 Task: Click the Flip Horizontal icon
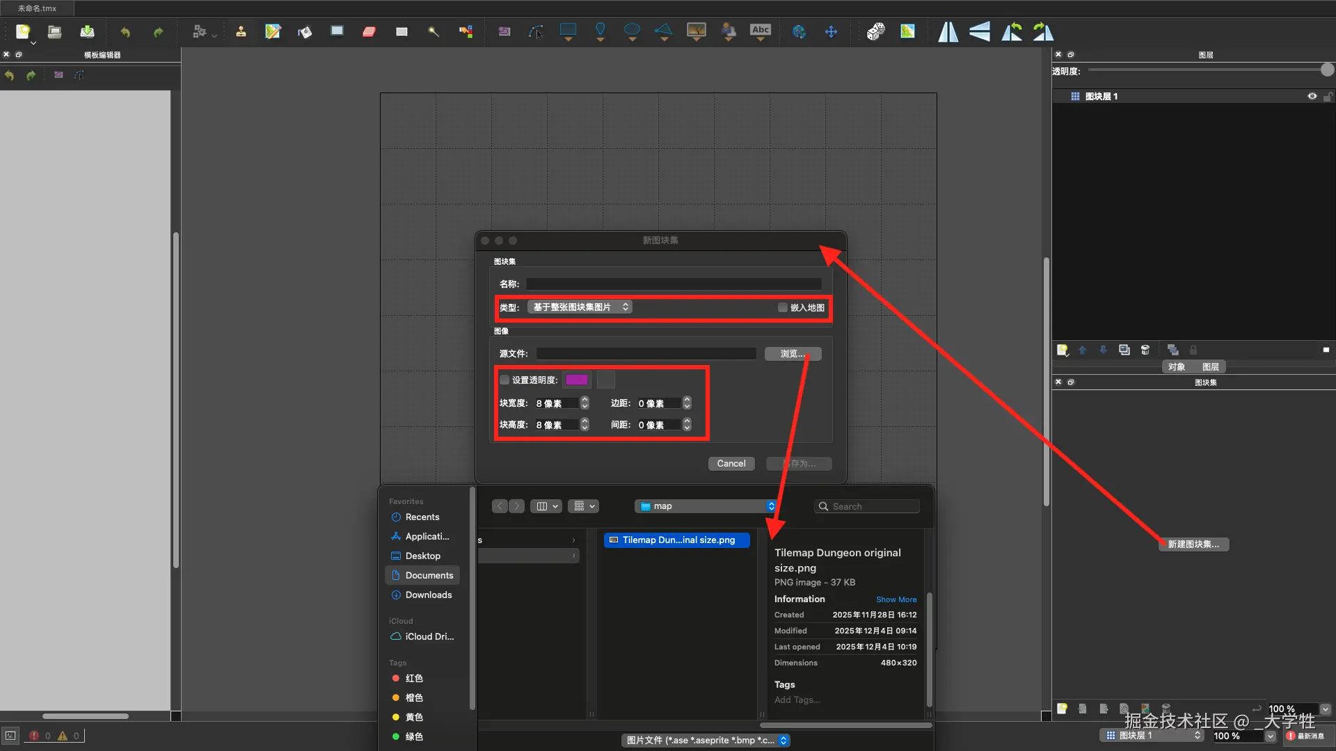tap(948, 31)
